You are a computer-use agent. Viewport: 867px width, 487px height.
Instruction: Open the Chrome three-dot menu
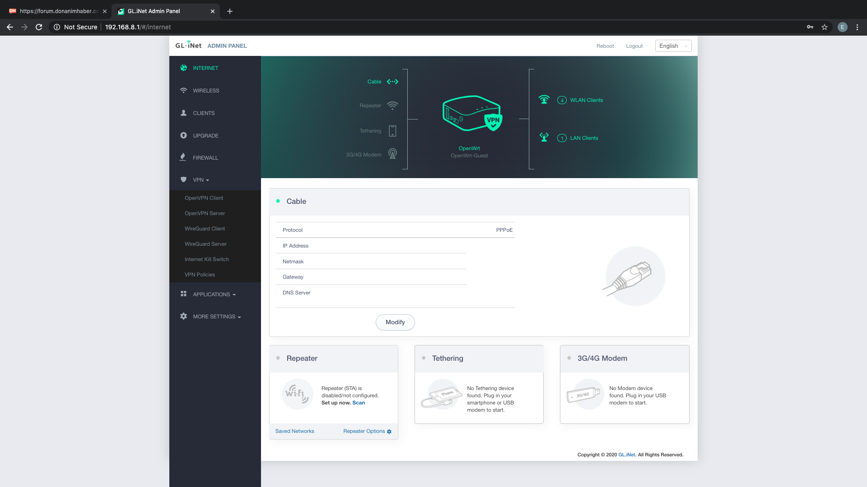pyautogui.click(x=857, y=27)
